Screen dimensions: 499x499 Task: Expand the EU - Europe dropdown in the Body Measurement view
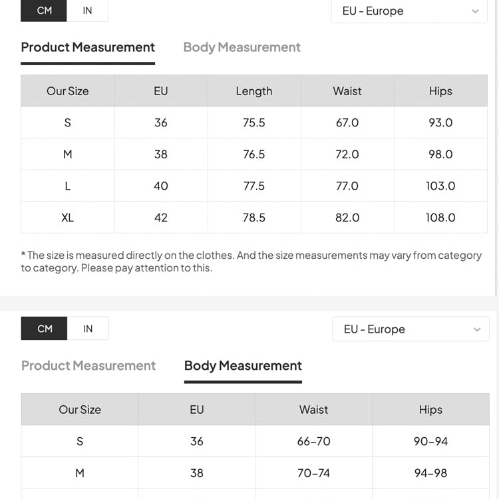click(x=410, y=329)
